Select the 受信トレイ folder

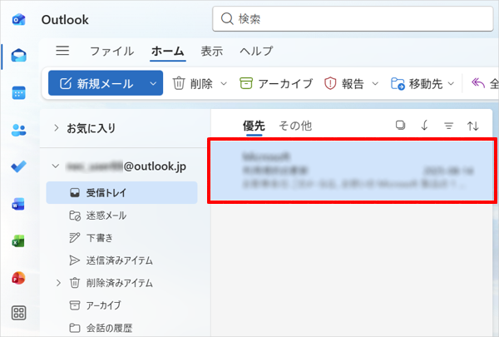coord(122,193)
